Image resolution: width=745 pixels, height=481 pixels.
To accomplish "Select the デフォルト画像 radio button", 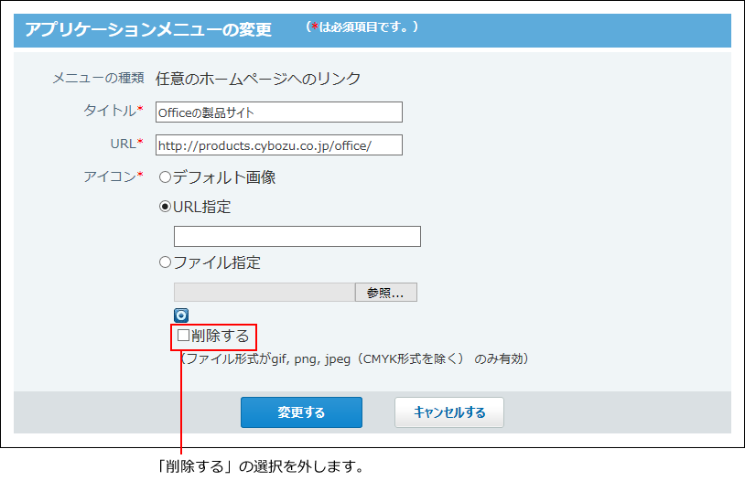I will pos(165,177).
